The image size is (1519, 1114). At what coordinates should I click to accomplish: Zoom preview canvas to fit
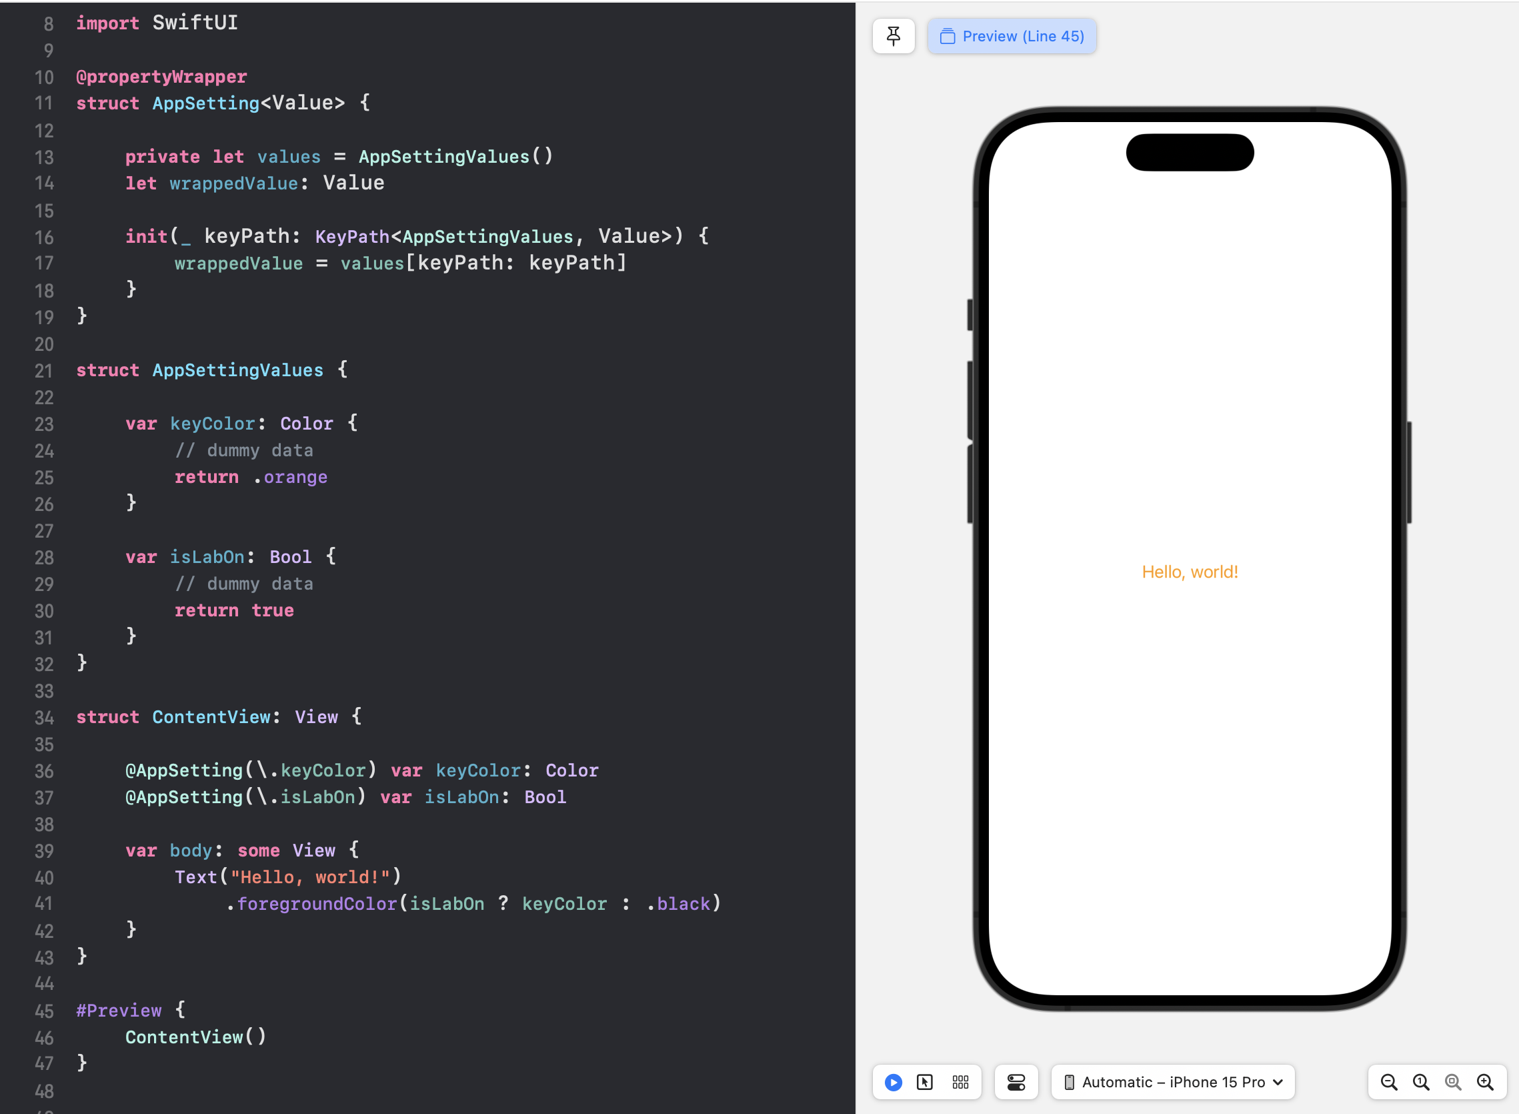click(x=1453, y=1082)
